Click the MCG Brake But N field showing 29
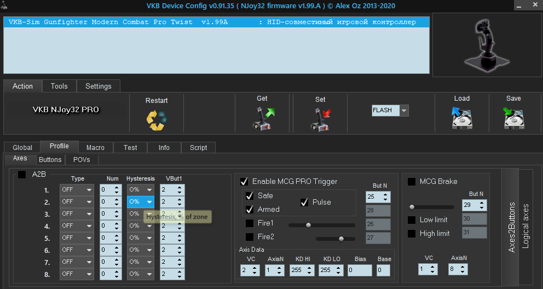This screenshot has height=289, width=543. [475, 205]
